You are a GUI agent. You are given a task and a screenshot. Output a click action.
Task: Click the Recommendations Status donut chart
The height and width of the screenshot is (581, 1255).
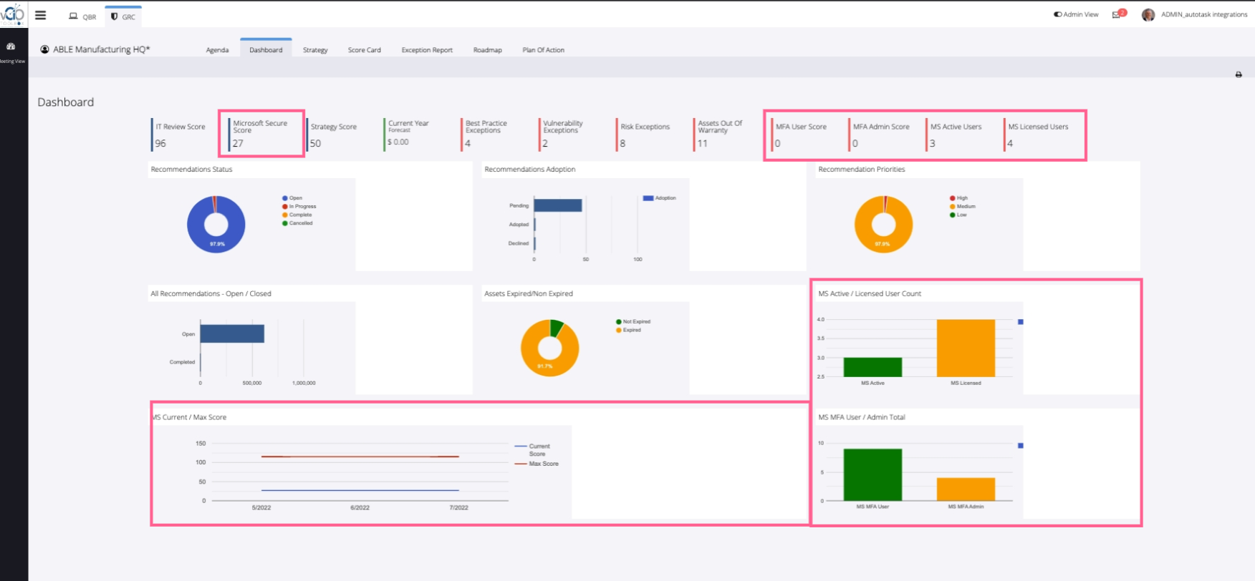[216, 224]
